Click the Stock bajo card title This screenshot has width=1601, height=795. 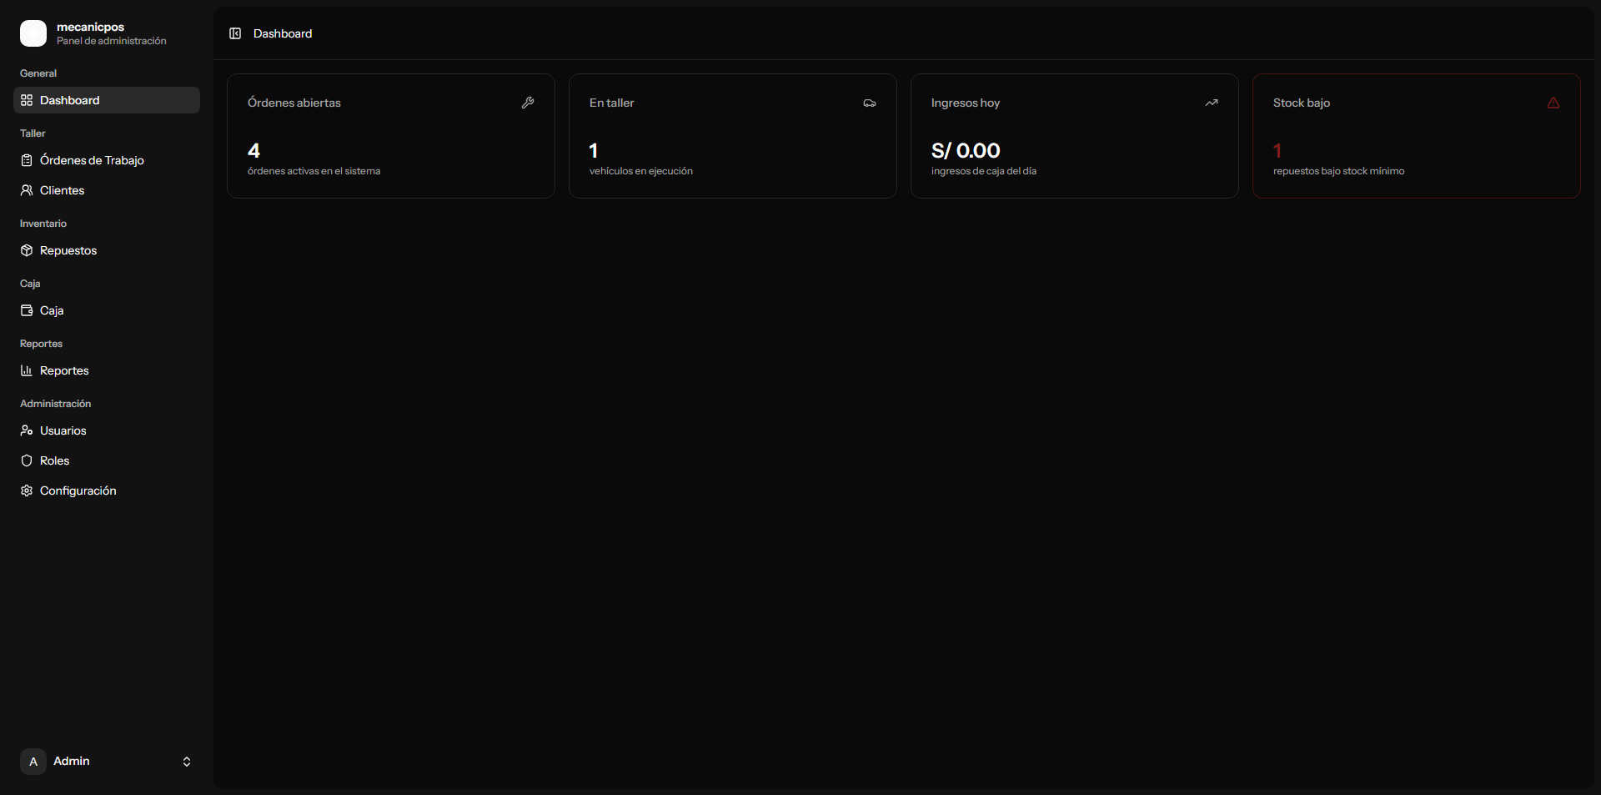coord(1302,103)
